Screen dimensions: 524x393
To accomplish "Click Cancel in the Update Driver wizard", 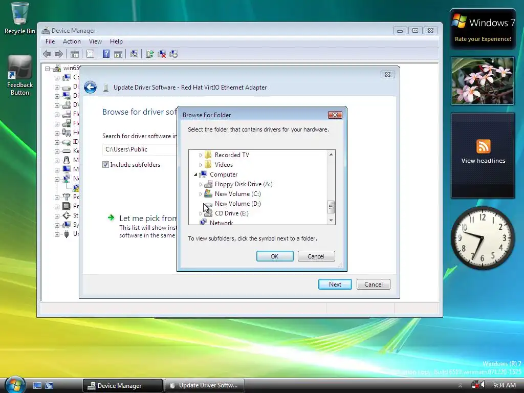I will pyautogui.click(x=373, y=285).
